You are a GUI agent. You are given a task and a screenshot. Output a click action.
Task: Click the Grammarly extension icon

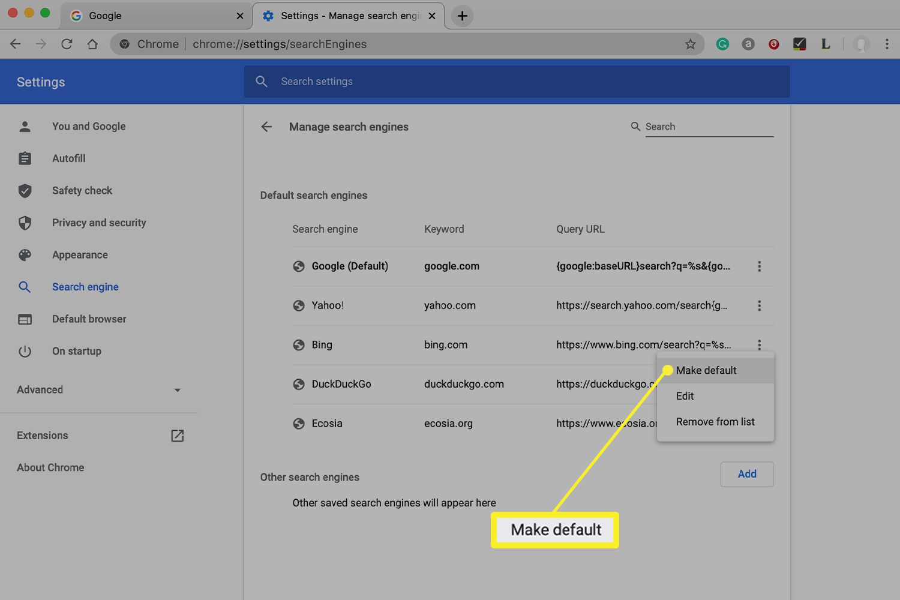[722, 44]
